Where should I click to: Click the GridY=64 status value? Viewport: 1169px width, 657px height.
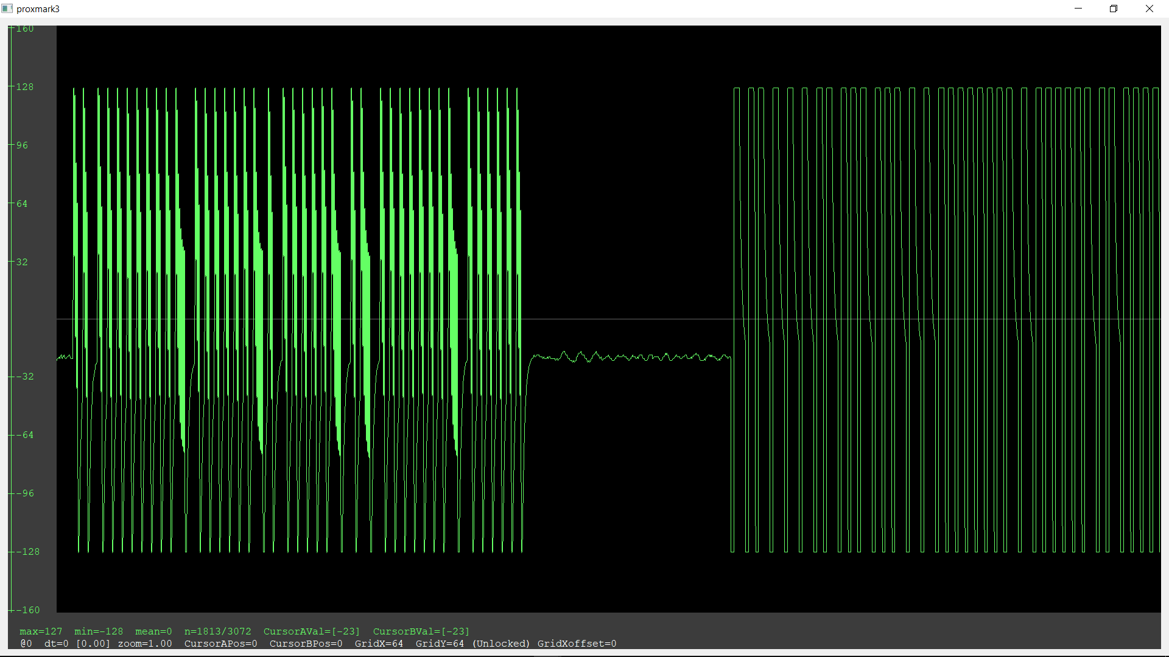point(440,644)
